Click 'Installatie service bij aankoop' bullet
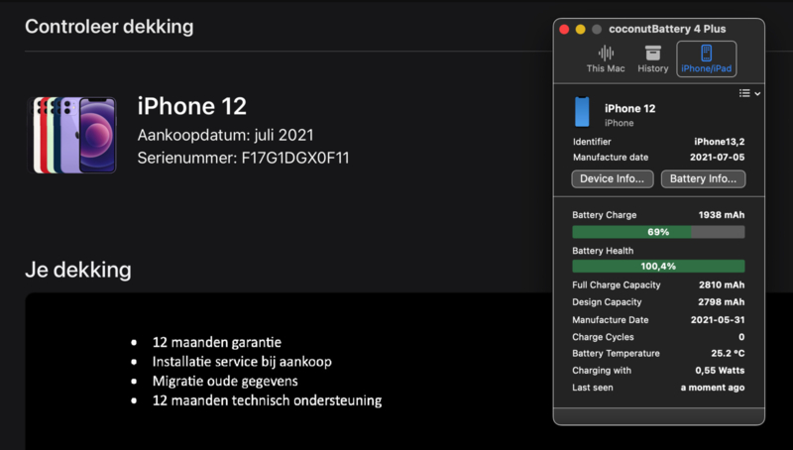 (x=242, y=362)
